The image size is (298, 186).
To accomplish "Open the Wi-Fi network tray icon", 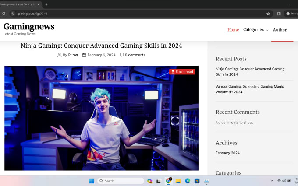I will tap(279, 181).
